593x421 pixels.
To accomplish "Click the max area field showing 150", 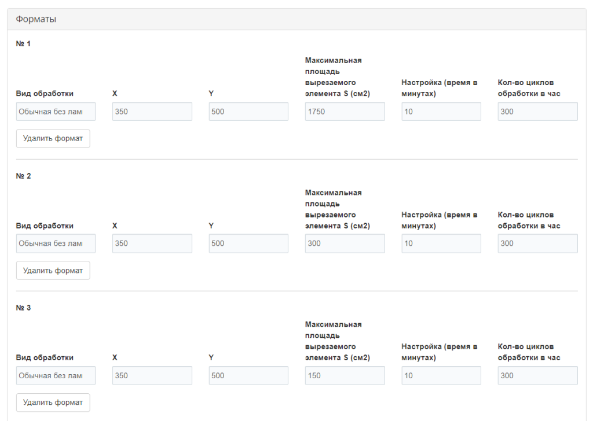I will point(345,375).
